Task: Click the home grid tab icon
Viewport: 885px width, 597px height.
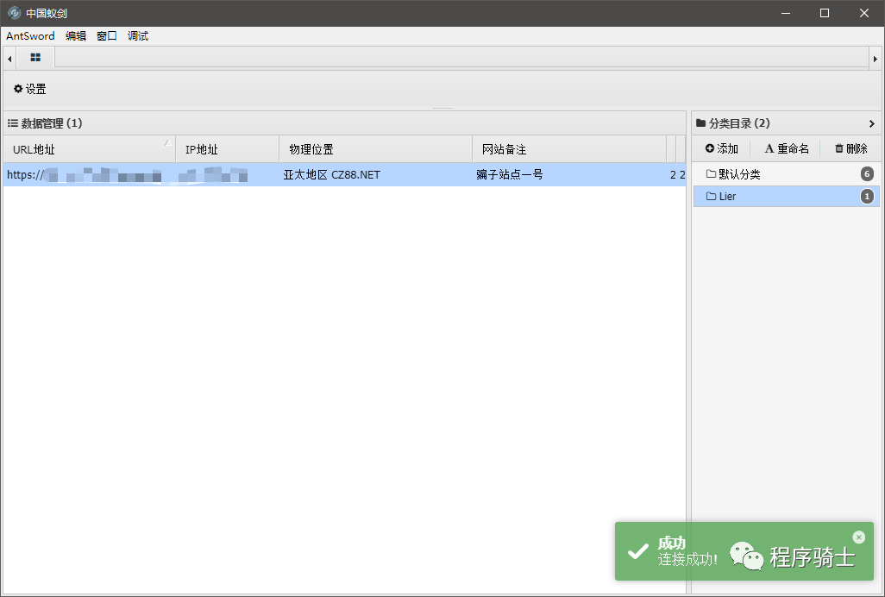Action: point(35,58)
